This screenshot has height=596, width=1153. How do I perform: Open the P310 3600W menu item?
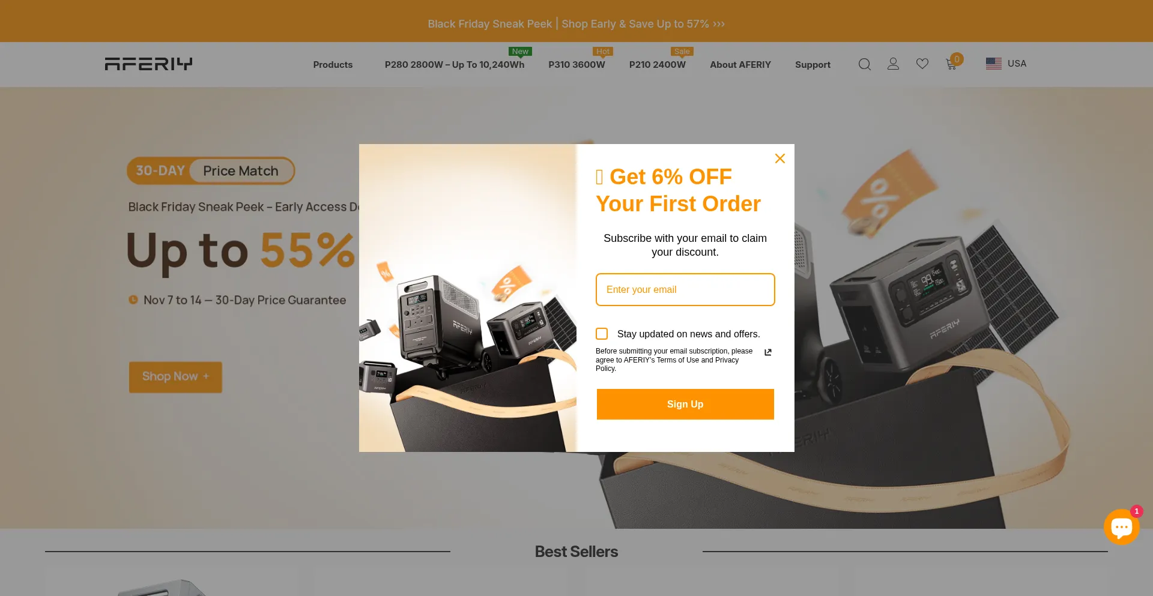point(576,65)
